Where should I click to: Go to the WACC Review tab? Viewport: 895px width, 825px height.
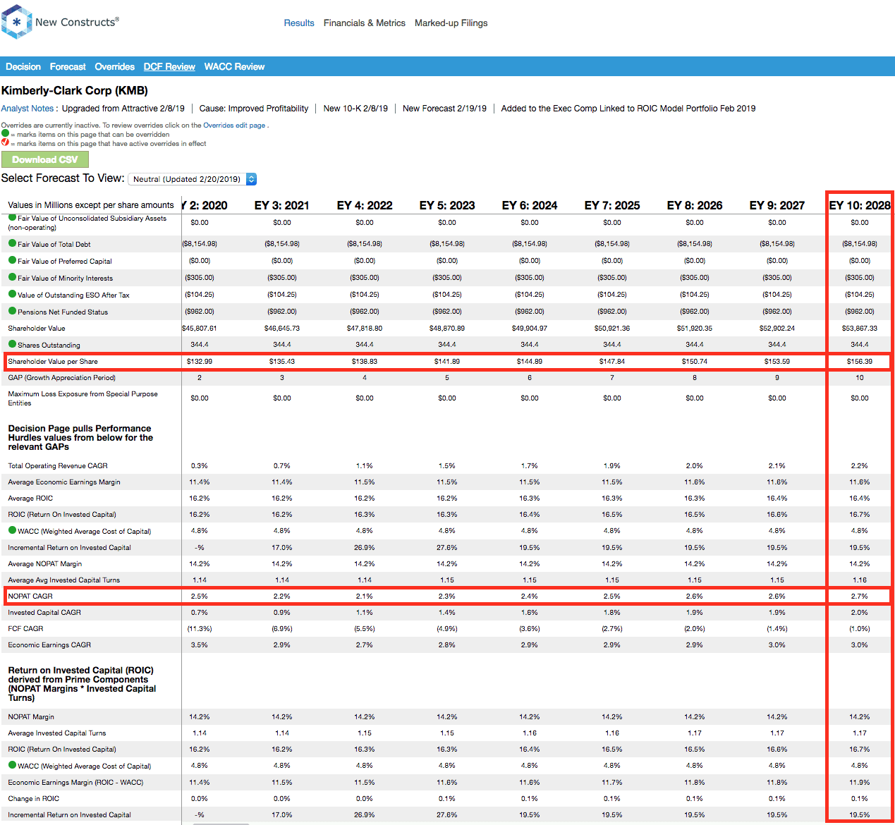[x=234, y=67]
